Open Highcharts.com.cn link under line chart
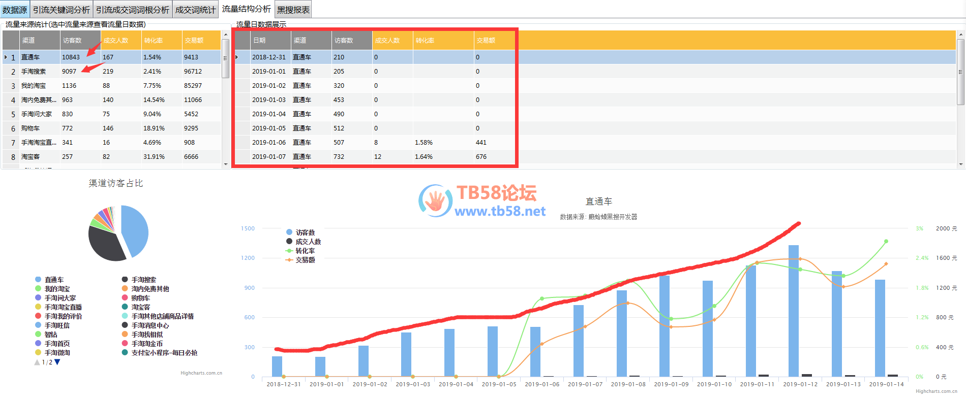Screen dimensions: 966x402 click(x=936, y=391)
